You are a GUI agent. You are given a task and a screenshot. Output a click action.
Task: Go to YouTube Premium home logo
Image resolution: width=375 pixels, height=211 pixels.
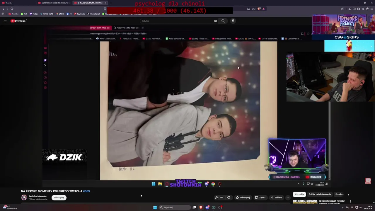click(19, 21)
